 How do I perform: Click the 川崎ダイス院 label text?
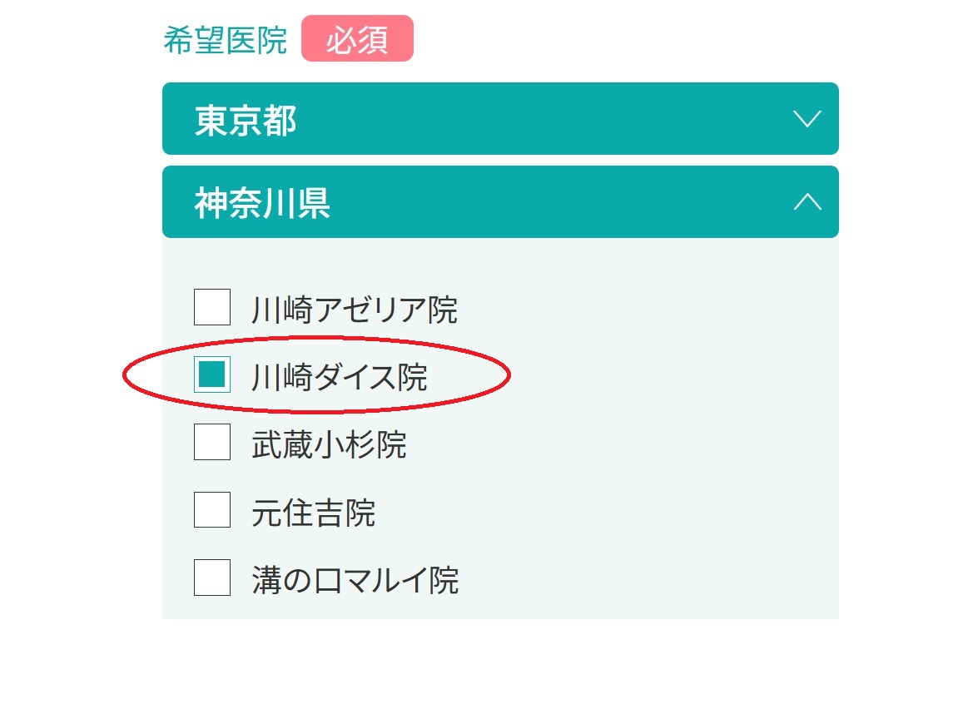pyautogui.click(x=340, y=377)
